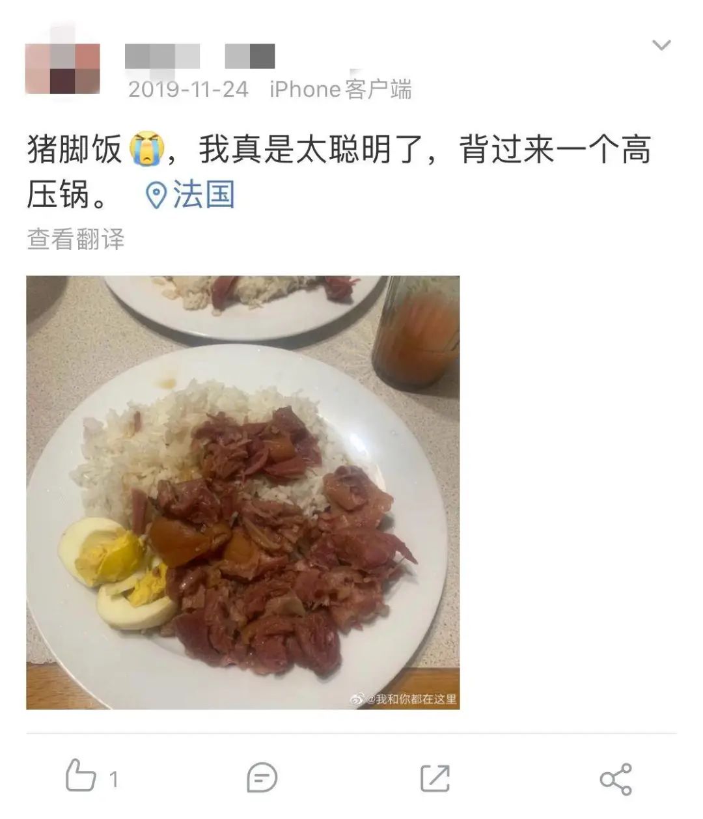
Task: Click the crying face emoji after 猪脚饭
Action: coord(146,149)
